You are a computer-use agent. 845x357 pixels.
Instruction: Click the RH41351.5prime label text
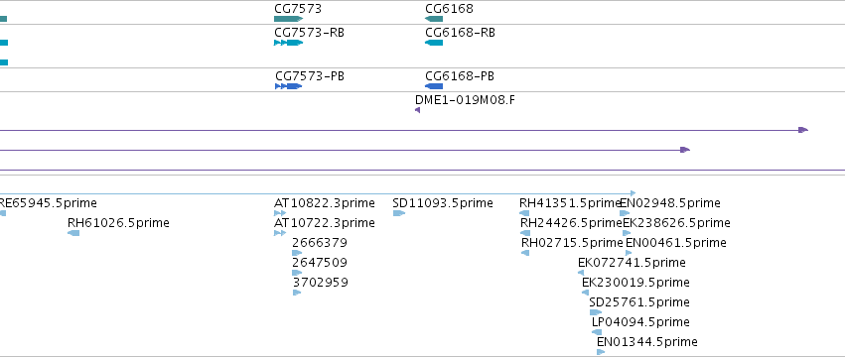pos(571,203)
